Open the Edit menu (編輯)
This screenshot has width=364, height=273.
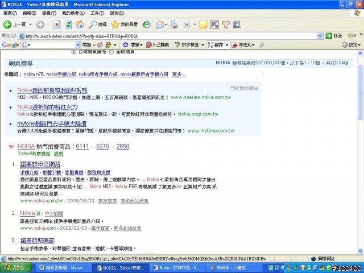[29, 13]
